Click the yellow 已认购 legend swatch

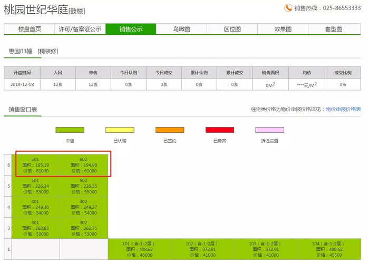pos(120,130)
